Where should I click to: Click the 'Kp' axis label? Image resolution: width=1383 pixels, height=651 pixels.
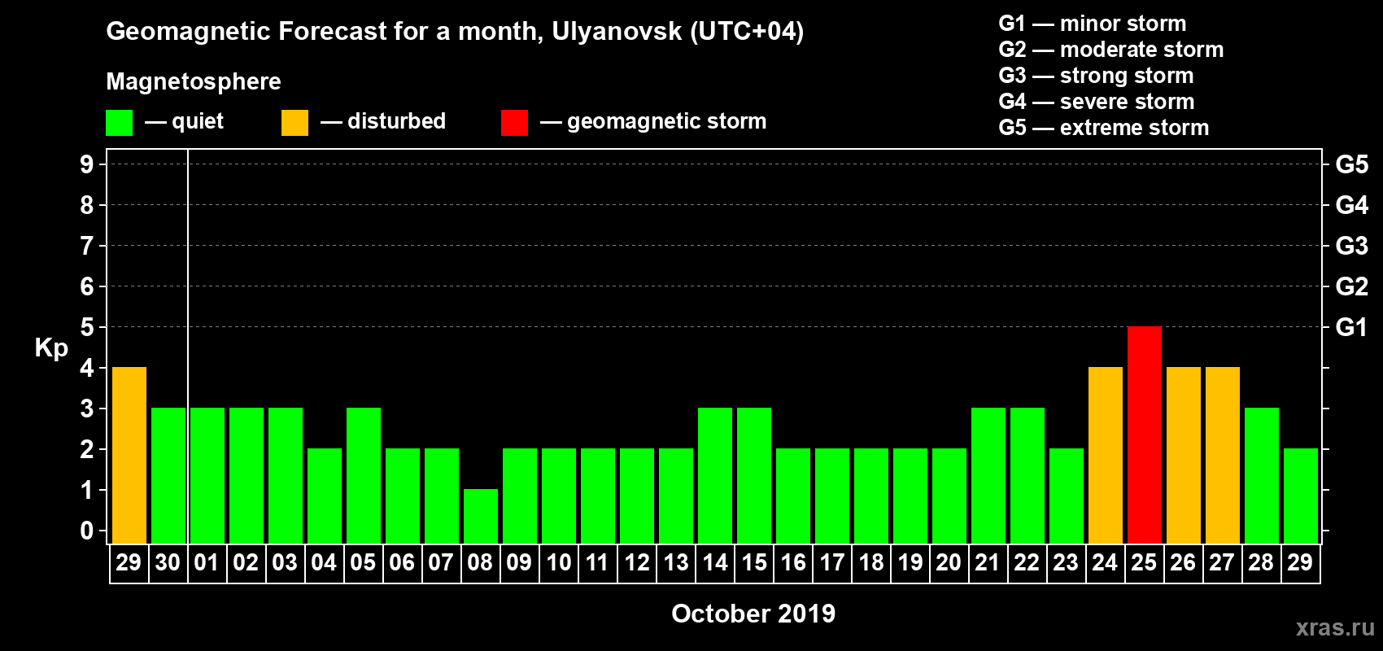[x=51, y=348]
